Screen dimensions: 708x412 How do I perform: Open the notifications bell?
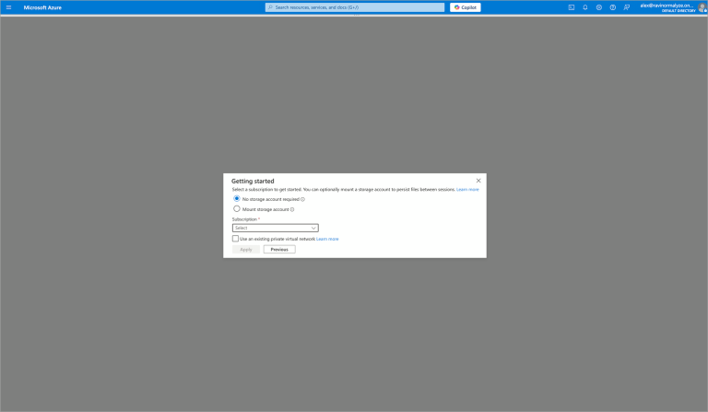(x=585, y=6)
